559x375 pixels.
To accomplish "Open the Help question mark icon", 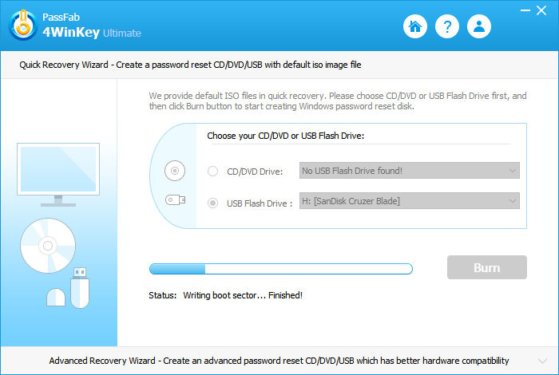I will pos(447,26).
